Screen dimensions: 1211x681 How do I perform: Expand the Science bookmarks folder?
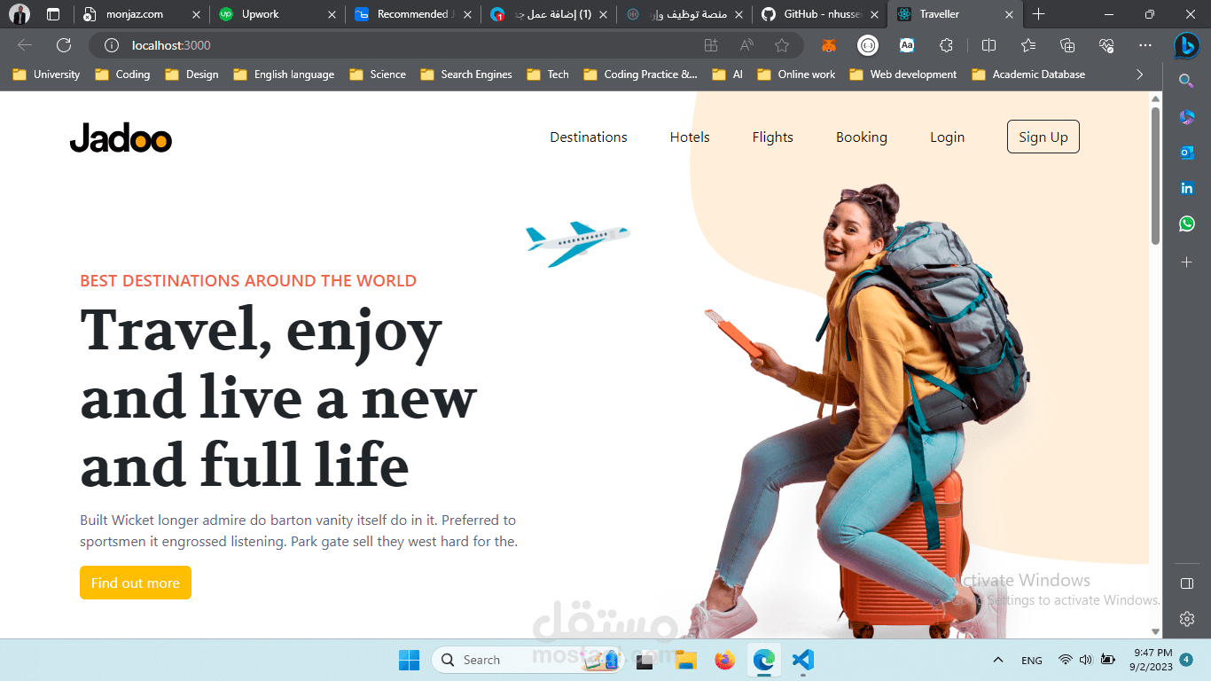(378, 74)
